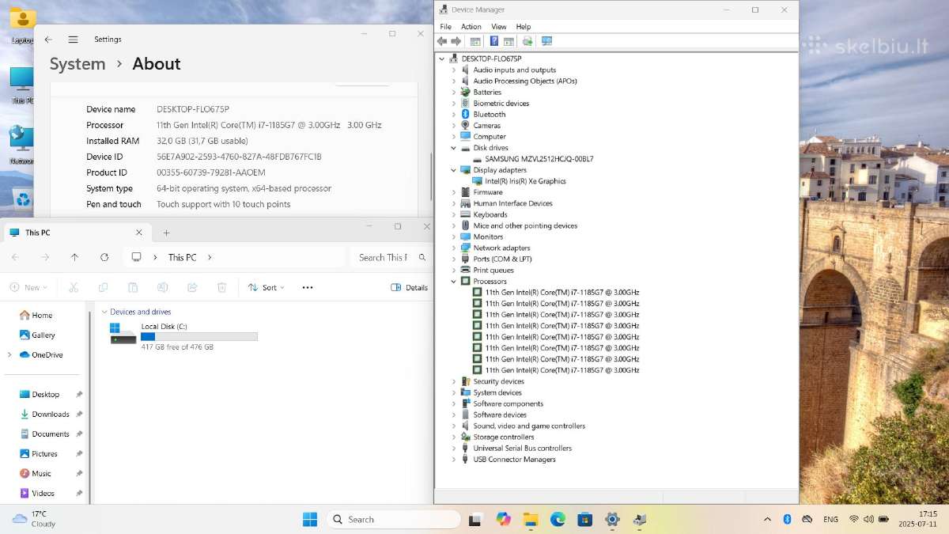Open Microsoft Store from the taskbar
This screenshot has width=949, height=534.
pyautogui.click(x=584, y=519)
